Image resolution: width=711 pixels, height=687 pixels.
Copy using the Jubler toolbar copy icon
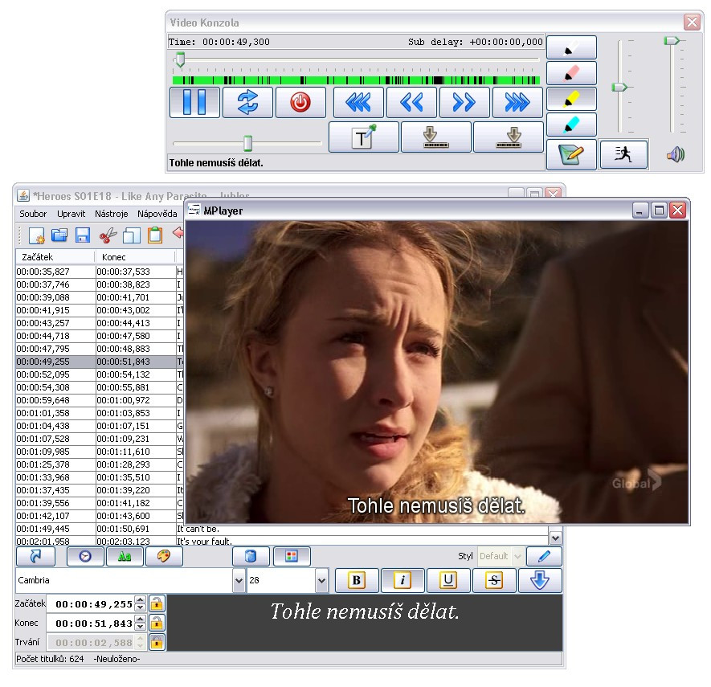(x=132, y=235)
